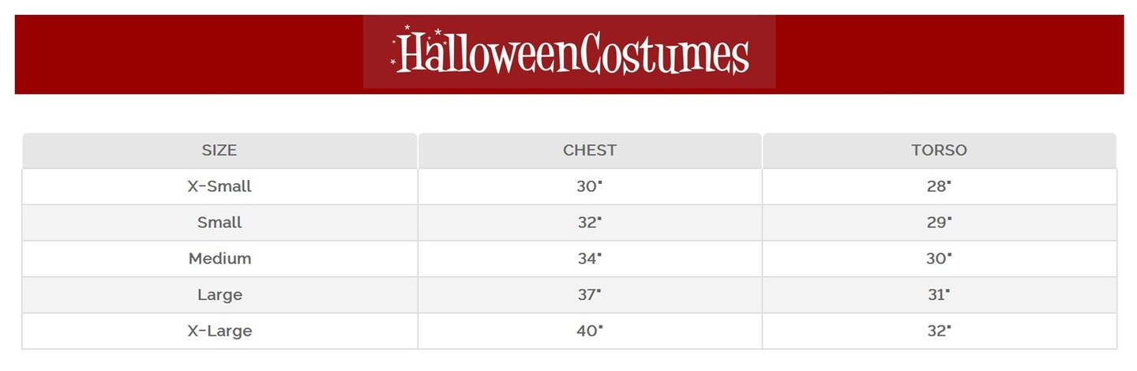Viewport: 1137px width, 371px height.
Task: Select the 34" chest measurement cell
Action: pyautogui.click(x=589, y=259)
